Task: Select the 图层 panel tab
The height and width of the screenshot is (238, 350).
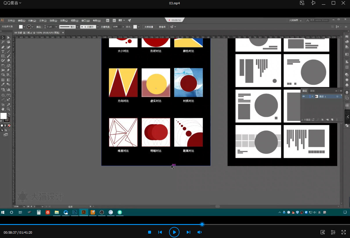Action: click(x=305, y=91)
